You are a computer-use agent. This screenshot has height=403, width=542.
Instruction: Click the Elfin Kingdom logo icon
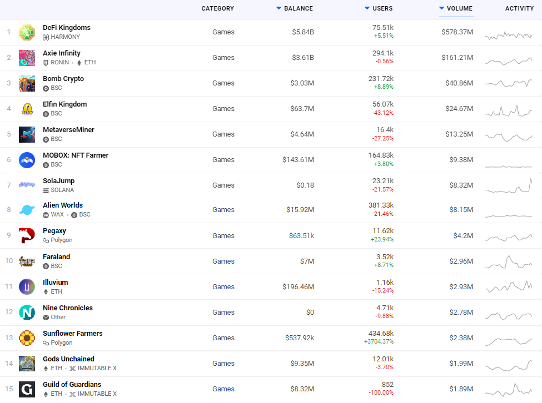click(x=27, y=109)
